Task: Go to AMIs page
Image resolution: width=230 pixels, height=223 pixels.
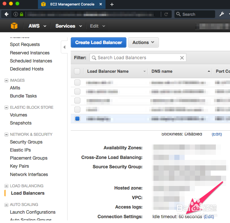Action: pyautogui.click(x=15, y=88)
